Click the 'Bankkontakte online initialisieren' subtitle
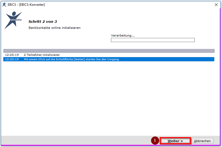The image size is (222, 147). coord(54,28)
